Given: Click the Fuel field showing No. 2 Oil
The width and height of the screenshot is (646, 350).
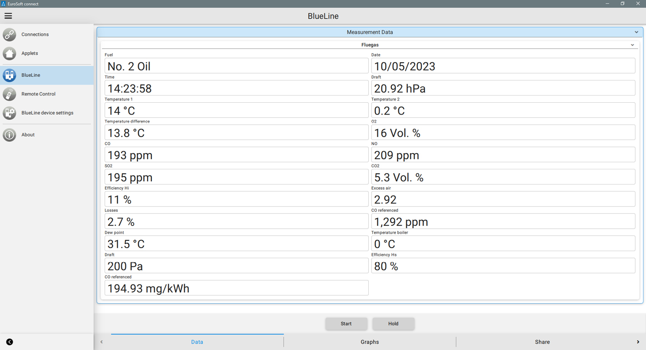Looking at the screenshot, I should click(236, 66).
